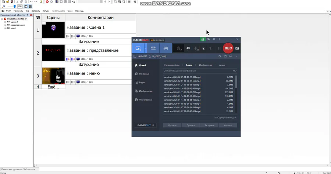This screenshot has height=174, width=331.
Task: Click the green lock icon in Bandicam
Action: 203,39
